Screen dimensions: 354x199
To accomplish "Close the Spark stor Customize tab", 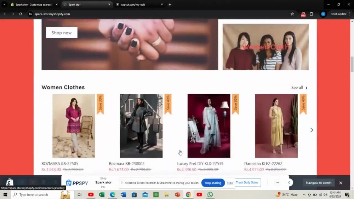I will click(x=57, y=5).
